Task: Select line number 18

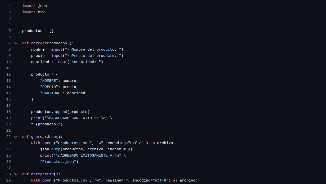Action: click(x=8, y=112)
